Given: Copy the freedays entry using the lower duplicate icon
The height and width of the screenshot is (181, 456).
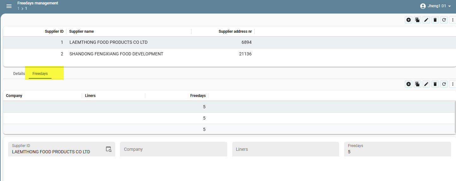Looking at the screenshot, I should [417, 84].
